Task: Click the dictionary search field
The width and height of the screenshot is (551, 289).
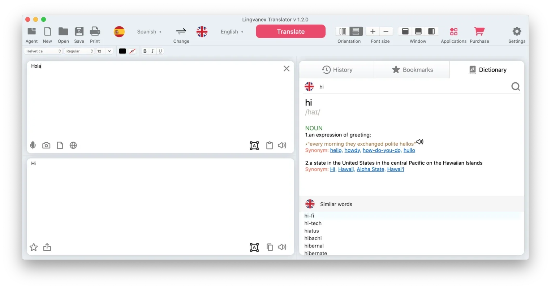Action: coord(412,87)
